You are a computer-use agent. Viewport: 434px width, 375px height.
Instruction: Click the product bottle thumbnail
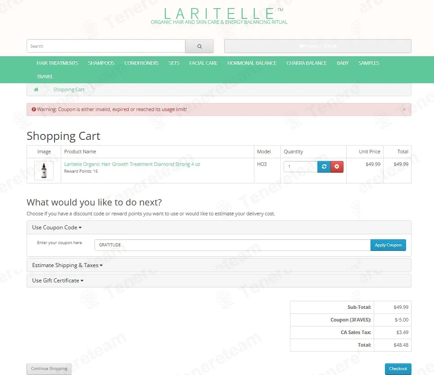(x=44, y=170)
